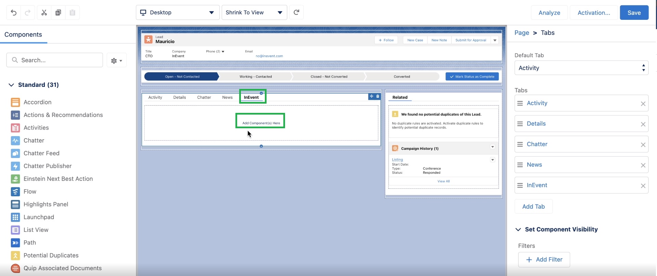Image resolution: width=657 pixels, height=276 pixels.
Task: Switch to the Chatter tab on canvas
Action: [204, 97]
